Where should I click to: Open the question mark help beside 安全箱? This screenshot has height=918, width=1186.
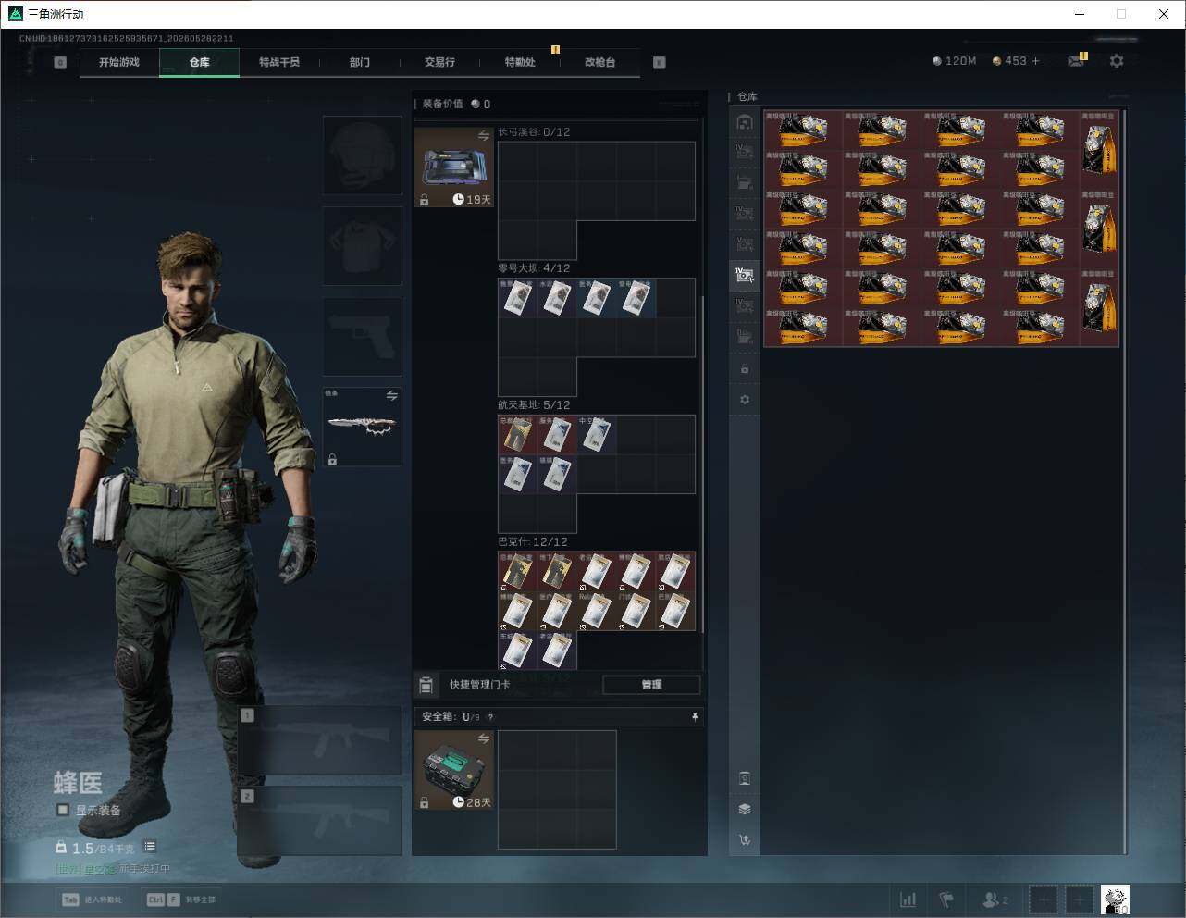tap(490, 716)
